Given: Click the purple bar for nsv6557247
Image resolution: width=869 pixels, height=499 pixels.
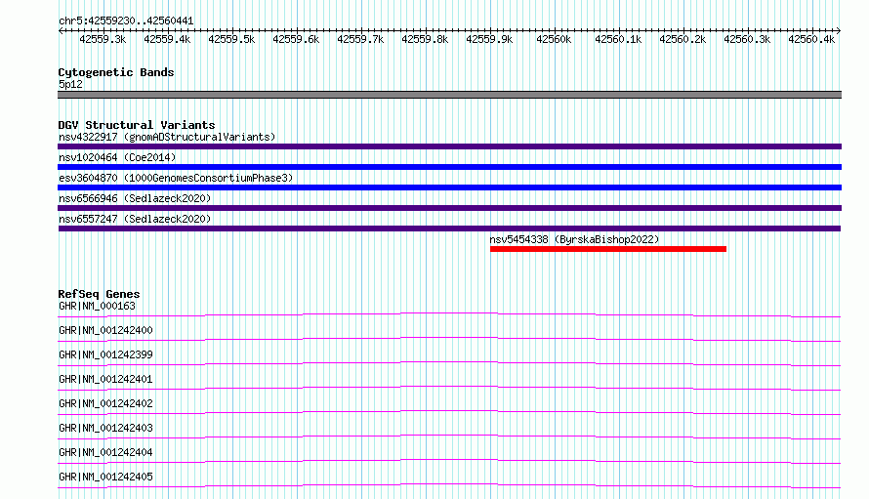Looking at the screenshot, I should 449,229.
